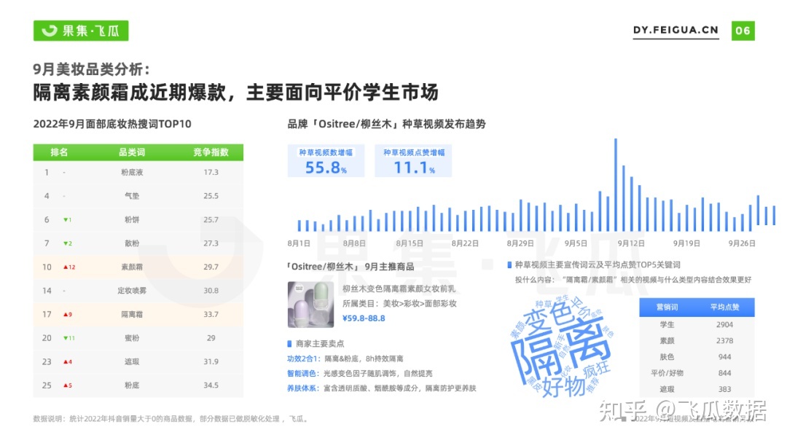
Task: Click competition index value 17.3
Action: [x=211, y=172]
